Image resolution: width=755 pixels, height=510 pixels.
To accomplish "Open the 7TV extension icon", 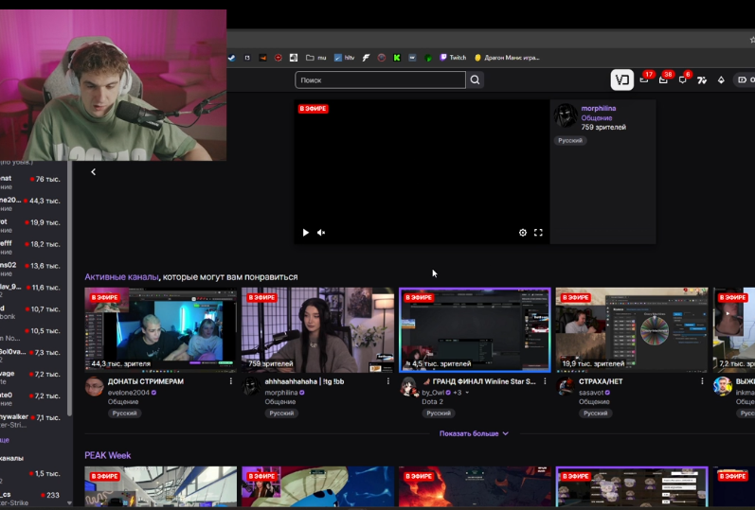I will coord(702,79).
